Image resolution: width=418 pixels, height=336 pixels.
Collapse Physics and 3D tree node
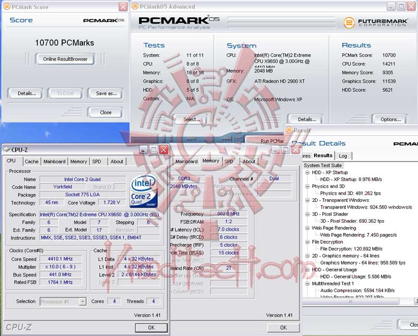tap(307, 186)
